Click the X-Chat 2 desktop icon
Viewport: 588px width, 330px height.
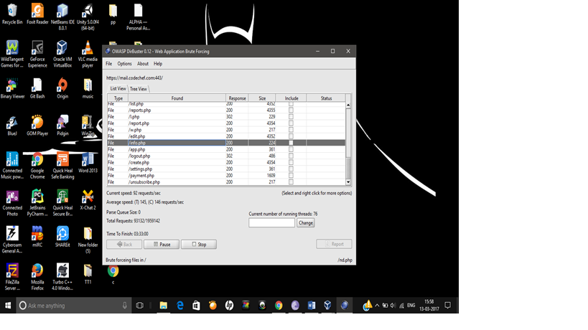88,199
